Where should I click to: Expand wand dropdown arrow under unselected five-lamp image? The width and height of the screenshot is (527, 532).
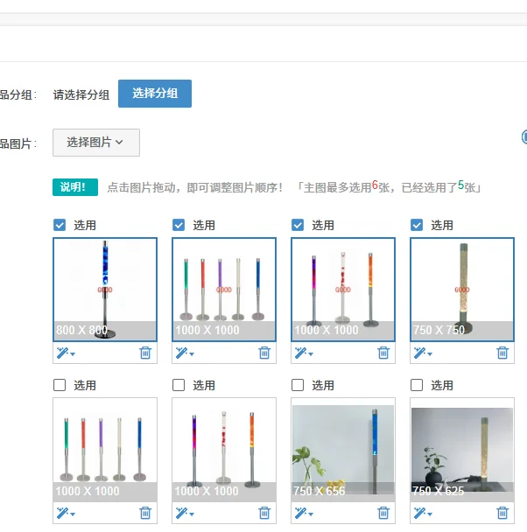(x=73, y=514)
